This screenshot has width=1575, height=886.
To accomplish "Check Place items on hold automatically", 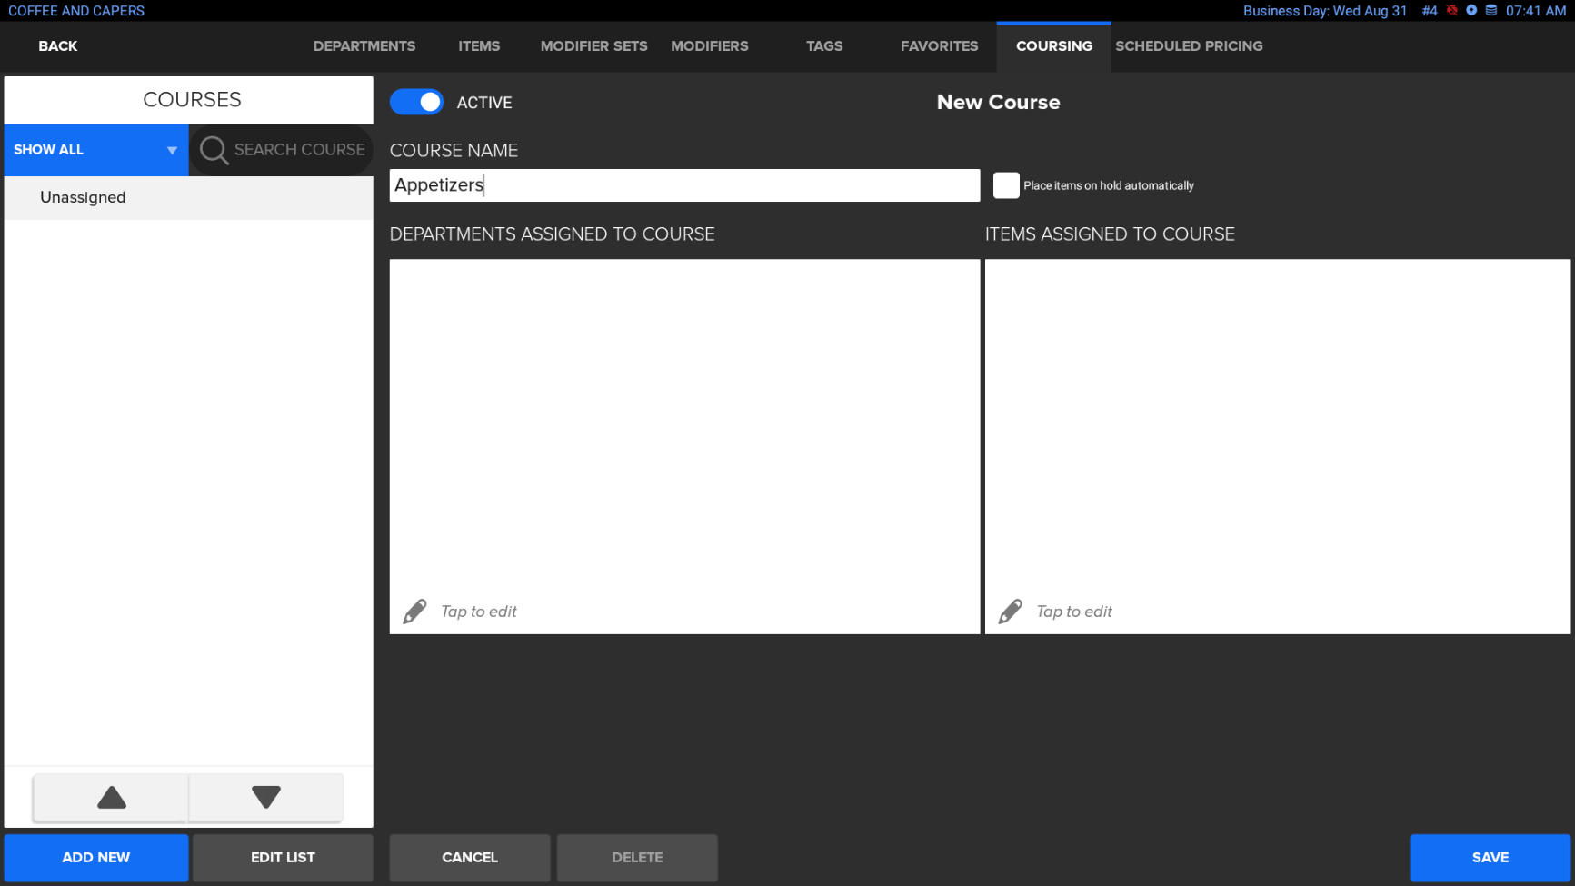I will point(1005,185).
